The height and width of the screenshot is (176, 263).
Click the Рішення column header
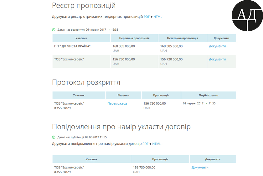pos(123,95)
